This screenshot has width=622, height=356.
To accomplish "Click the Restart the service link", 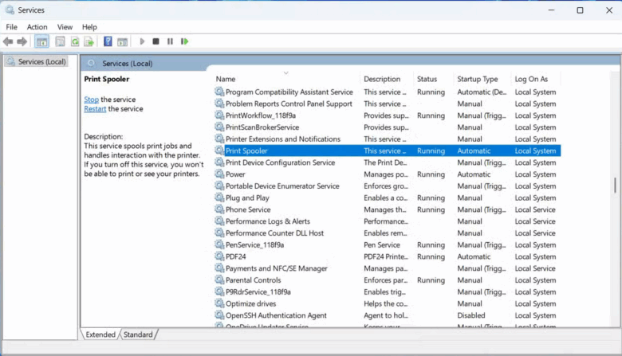I will click(x=95, y=109).
